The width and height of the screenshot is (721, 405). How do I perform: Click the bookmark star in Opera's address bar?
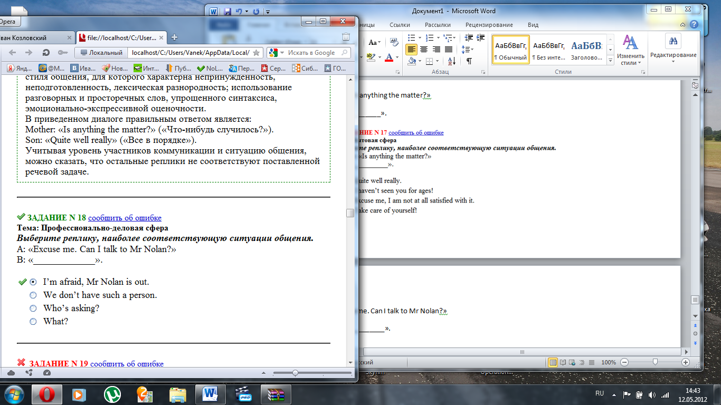(x=256, y=52)
